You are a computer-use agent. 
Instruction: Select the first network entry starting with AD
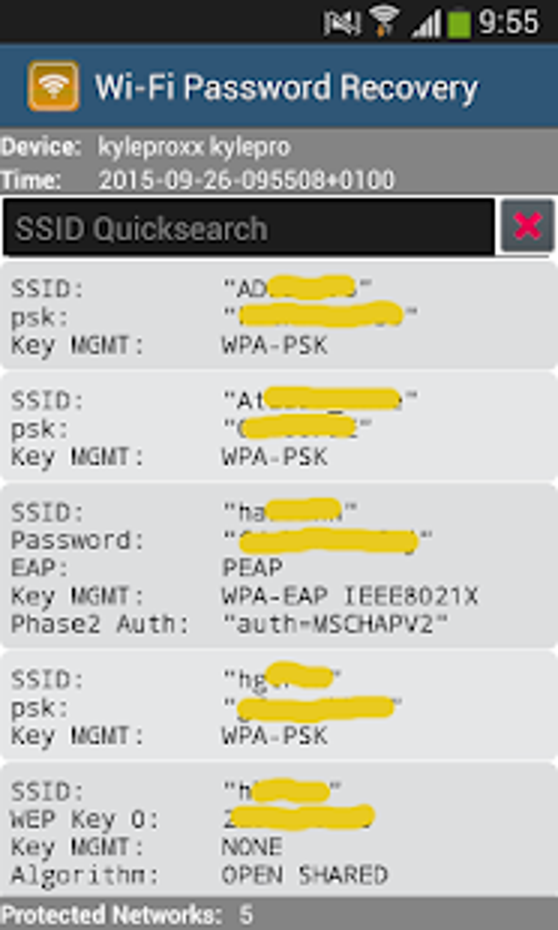tap(279, 316)
